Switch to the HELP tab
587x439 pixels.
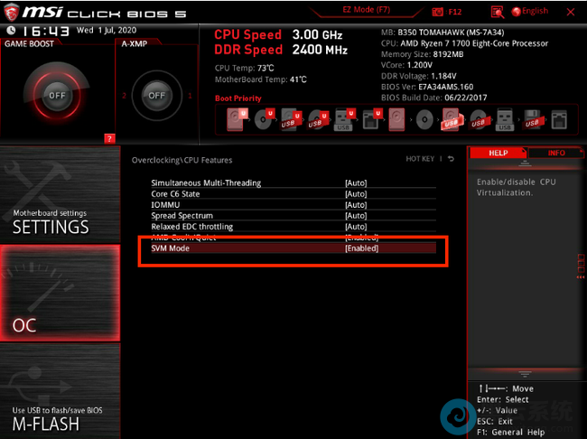click(x=498, y=153)
